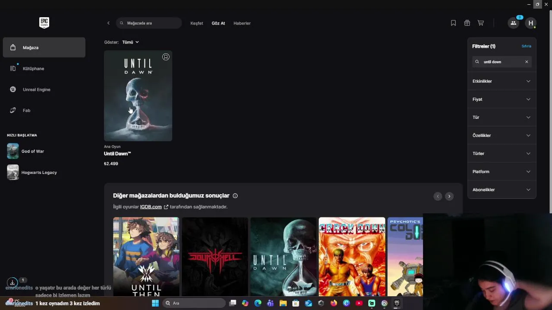Open the Until Dawn game cover

[138, 96]
